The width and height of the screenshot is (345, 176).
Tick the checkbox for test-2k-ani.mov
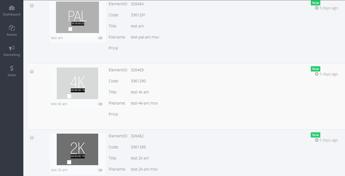point(31,138)
